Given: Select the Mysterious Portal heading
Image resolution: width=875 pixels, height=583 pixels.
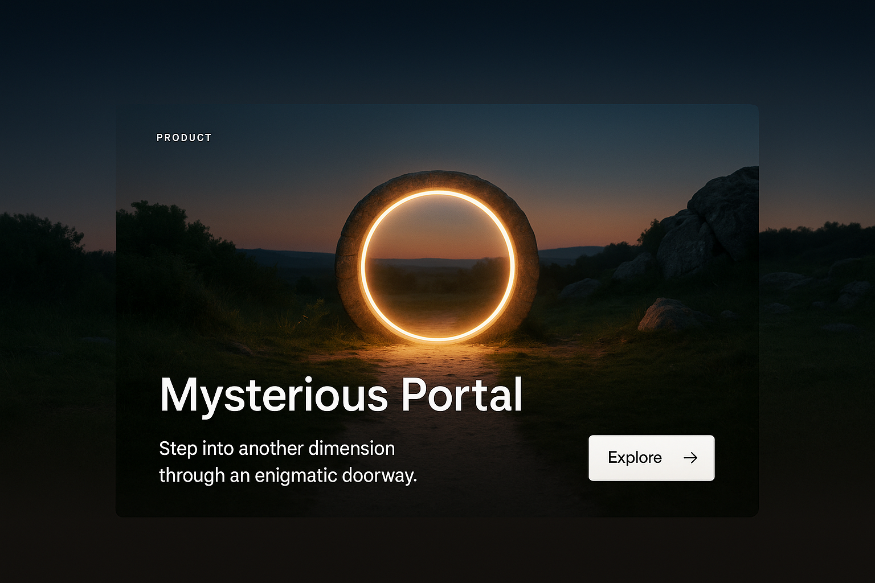Looking at the screenshot, I should [x=341, y=395].
